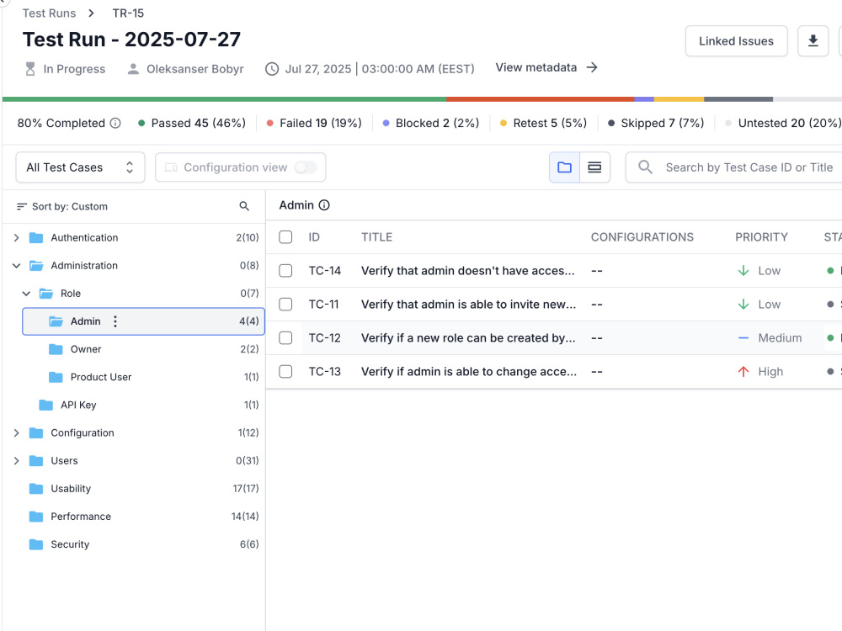Click info icon next to Admin heading

pyautogui.click(x=324, y=205)
